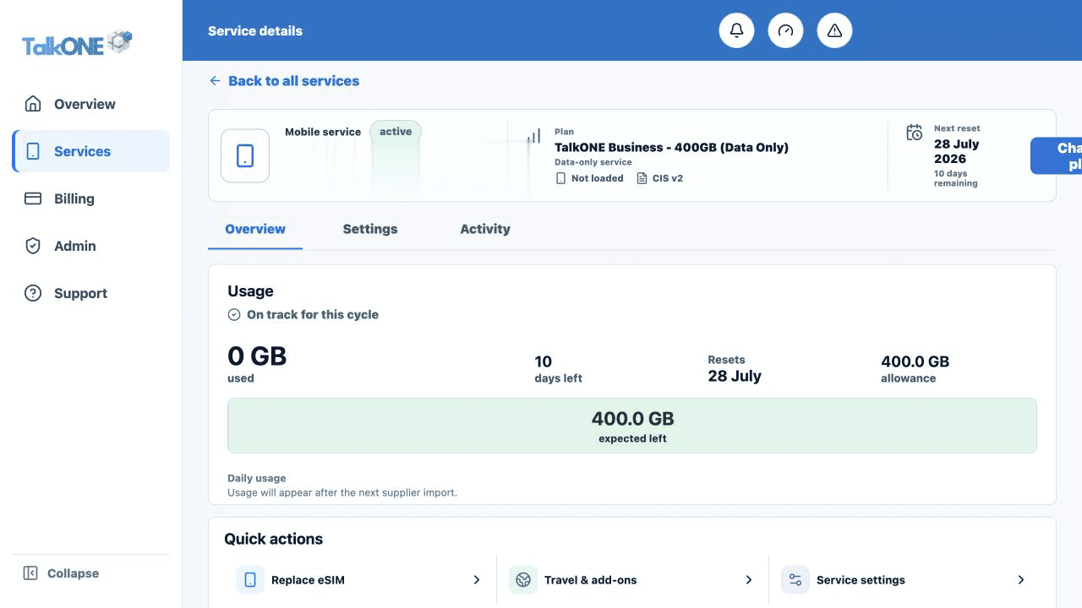Click the plan name TalkONE Business - 400GB
Viewport: 1082px width, 608px height.
click(x=671, y=147)
